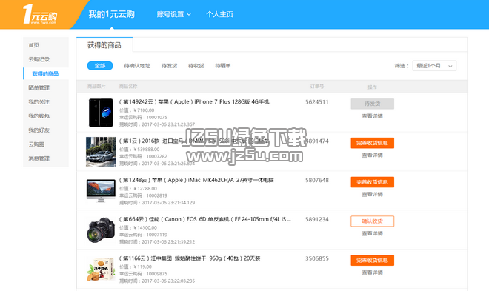Viewport: 489px width, 291px height.
Task: Open the iPhone 7 Plus product thumbnail
Action: (101, 113)
